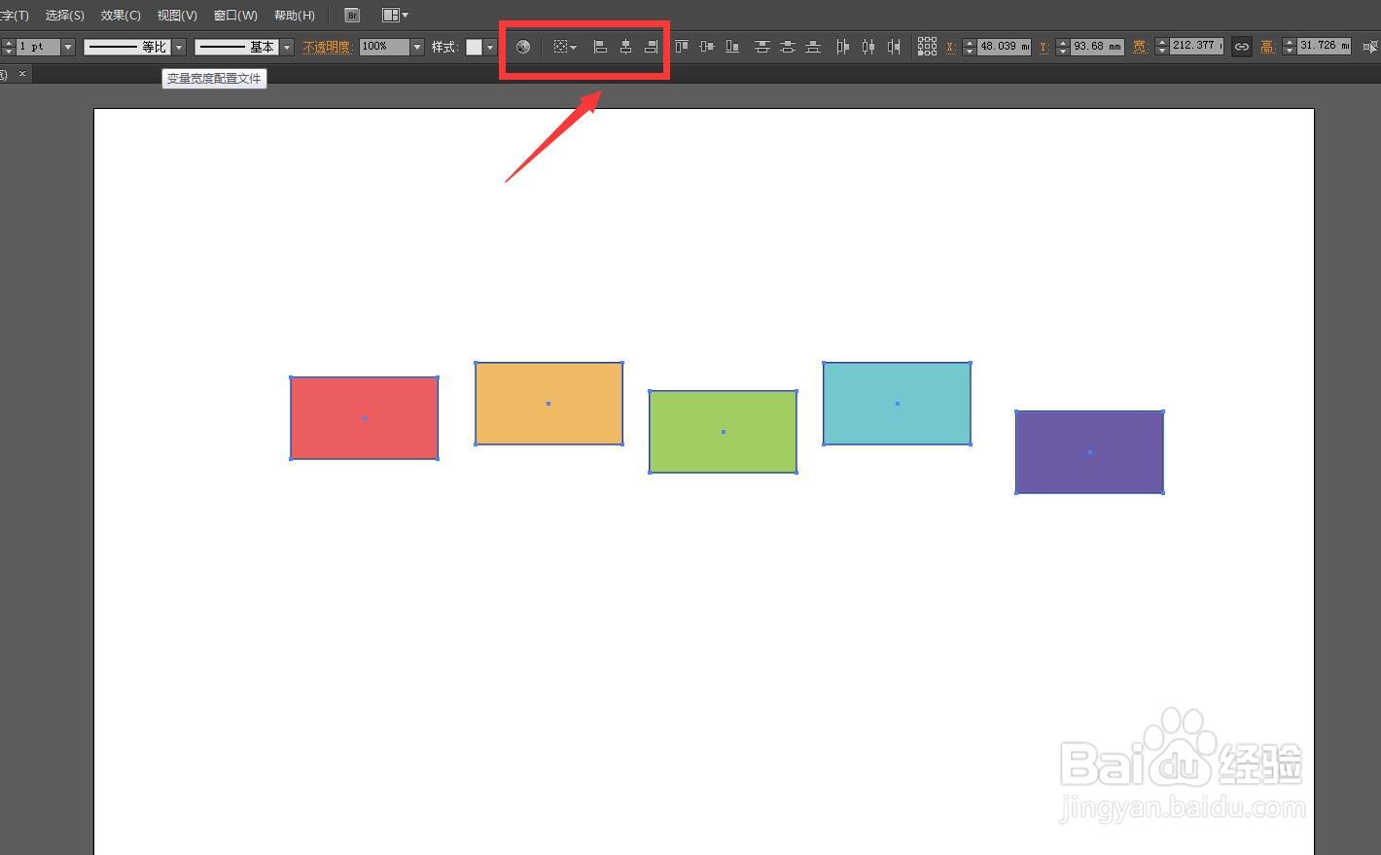The height and width of the screenshot is (855, 1381).
Task: Open the 样式 style dropdown arrow
Action: coord(490,47)
